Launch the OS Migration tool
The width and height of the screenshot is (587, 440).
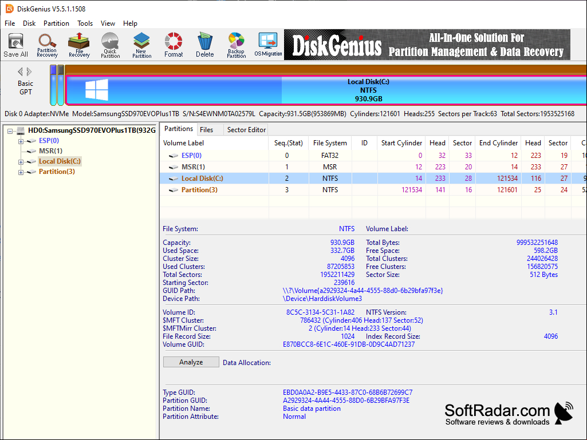click(268, 45)
